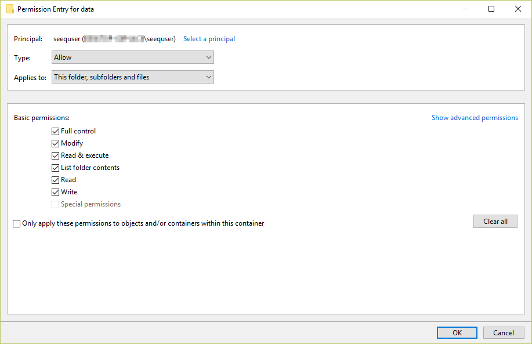Click the seequser principal name

pos(66,38)
